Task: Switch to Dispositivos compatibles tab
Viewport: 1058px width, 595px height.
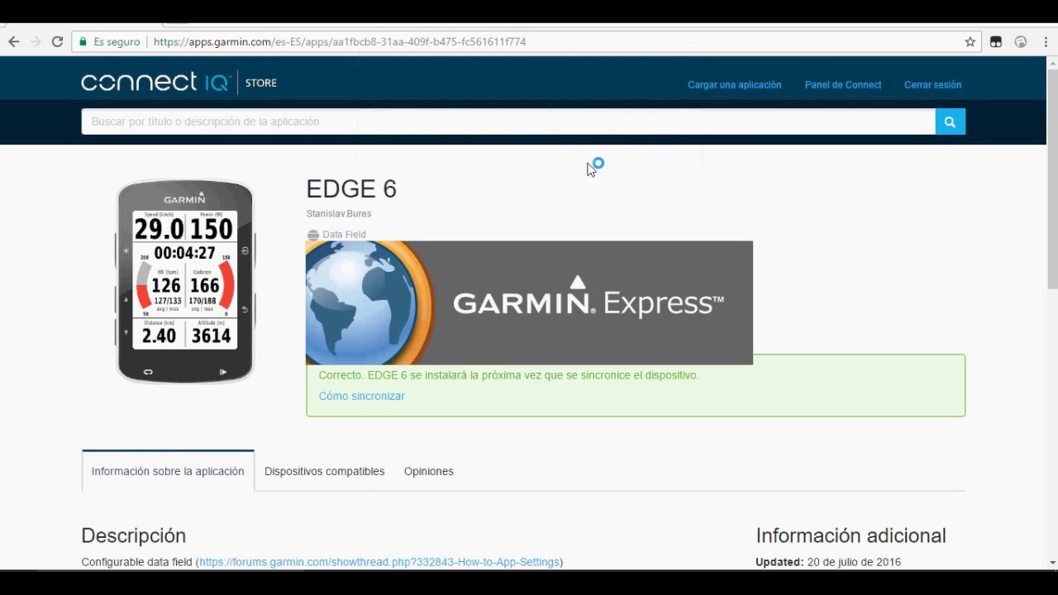Action: [x=324, y=471]
